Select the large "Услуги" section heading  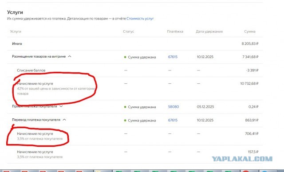15,12
